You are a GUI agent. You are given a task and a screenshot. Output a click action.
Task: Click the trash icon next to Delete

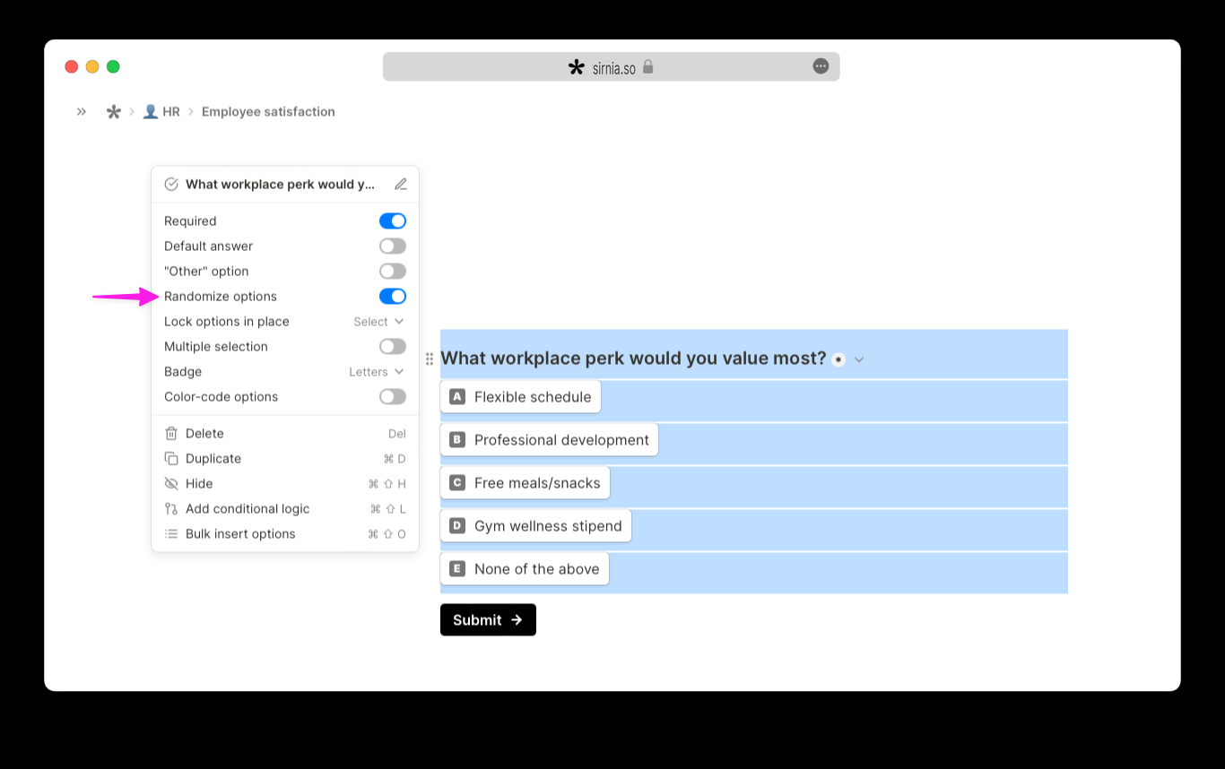(x=171, y=434)
